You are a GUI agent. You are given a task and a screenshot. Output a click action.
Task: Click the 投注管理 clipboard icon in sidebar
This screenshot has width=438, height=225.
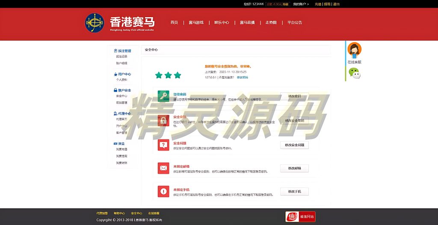[115, 51]
